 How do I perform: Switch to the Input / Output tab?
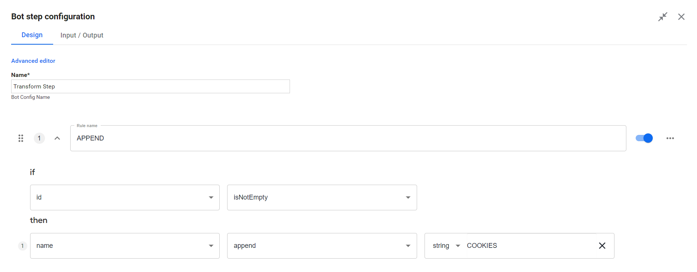(82, 35)
